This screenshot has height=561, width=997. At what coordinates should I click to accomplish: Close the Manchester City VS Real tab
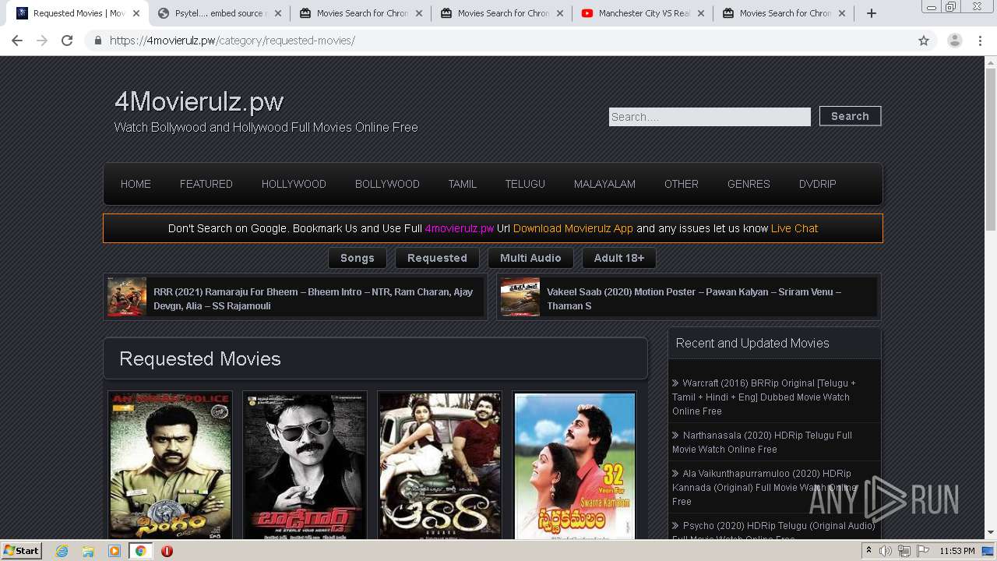pos(701,13)
